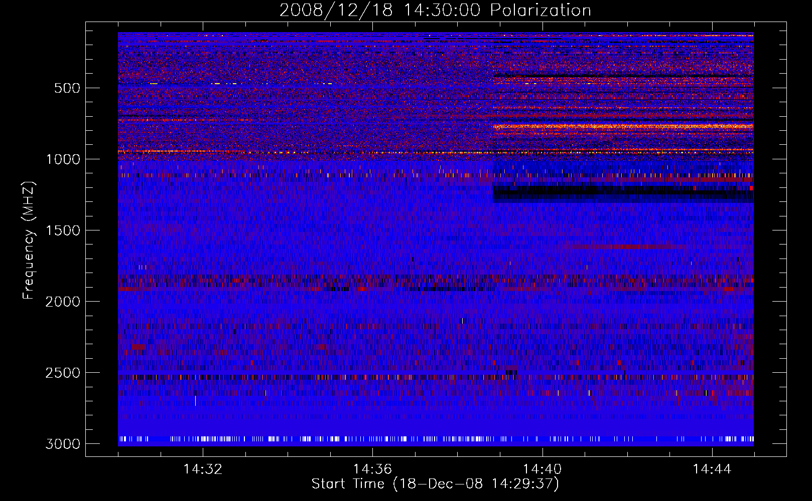Click the 2000 frequency tick label
The height and width of the screenshot is (501, 812).
(63, 302)
